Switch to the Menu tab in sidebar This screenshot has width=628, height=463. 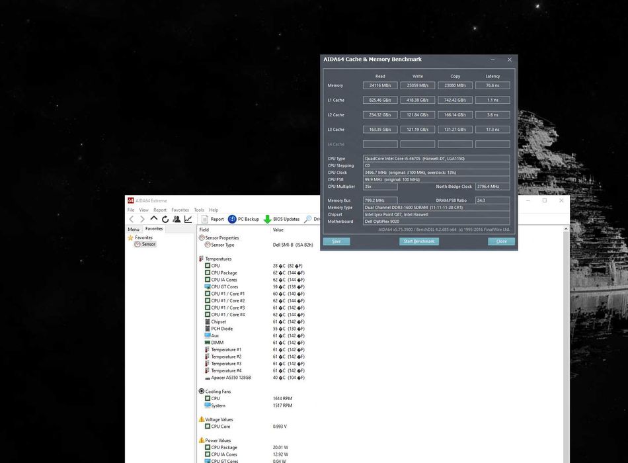(x=134, y=230)
